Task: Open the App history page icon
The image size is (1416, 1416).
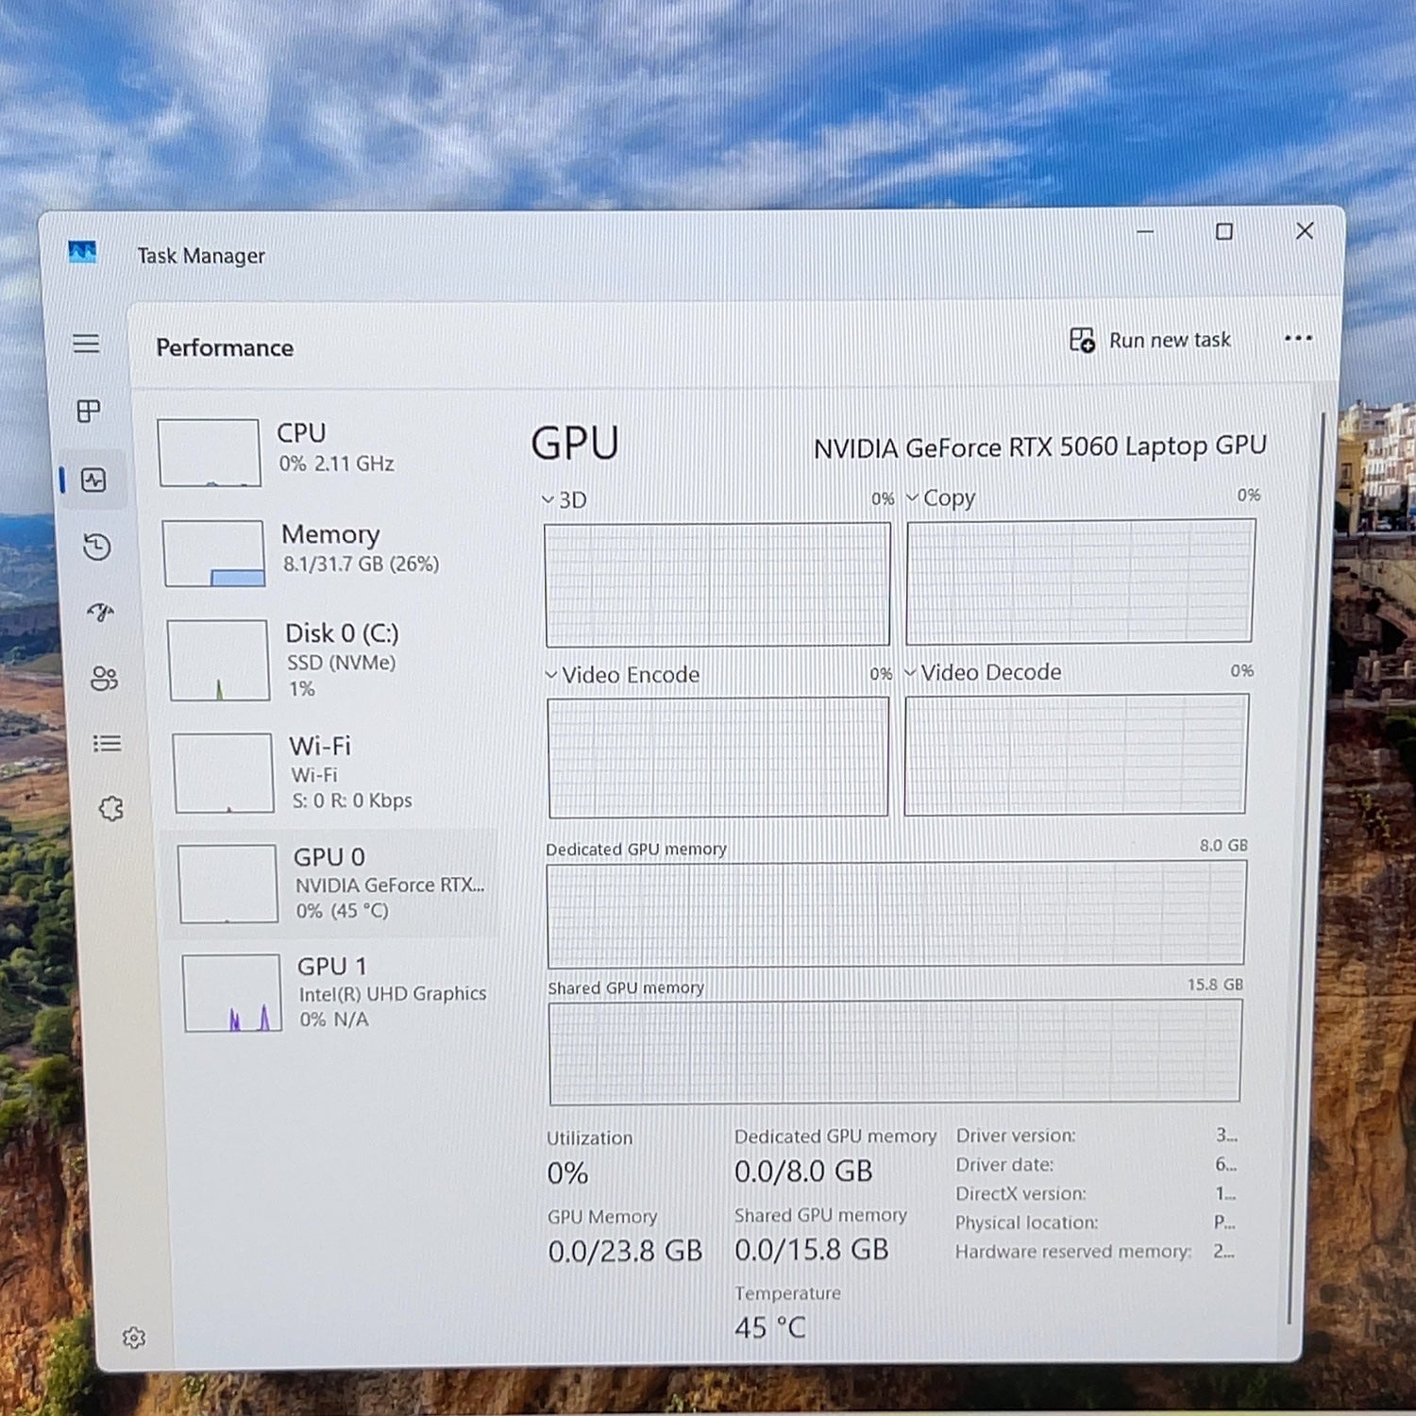Action: tap(96, 547)
